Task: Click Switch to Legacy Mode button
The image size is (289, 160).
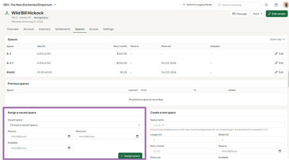Action: click(x=197, y=5)
